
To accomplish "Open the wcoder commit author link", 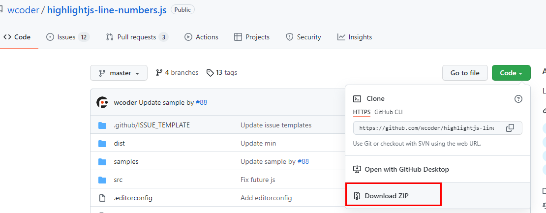I will pyautogui.click(x=125, y=102).
